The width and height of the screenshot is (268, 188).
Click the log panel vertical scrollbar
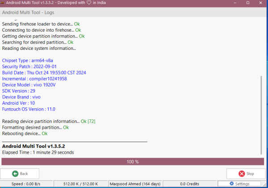261,115
